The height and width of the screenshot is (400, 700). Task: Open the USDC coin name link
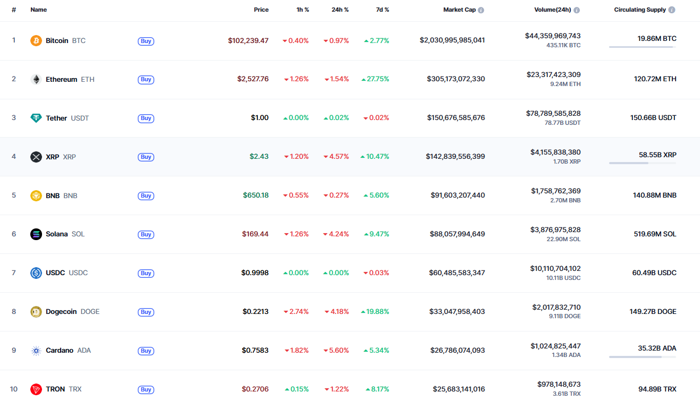pos(55,273)
